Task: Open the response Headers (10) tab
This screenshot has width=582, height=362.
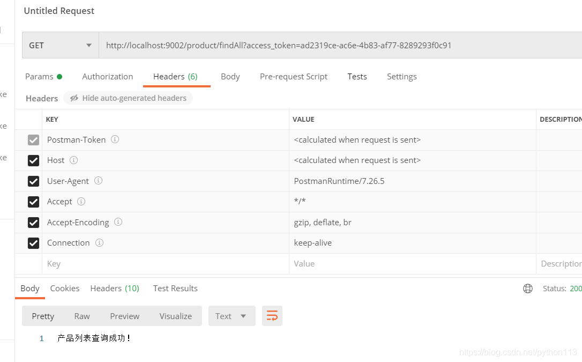Action: 115,289
